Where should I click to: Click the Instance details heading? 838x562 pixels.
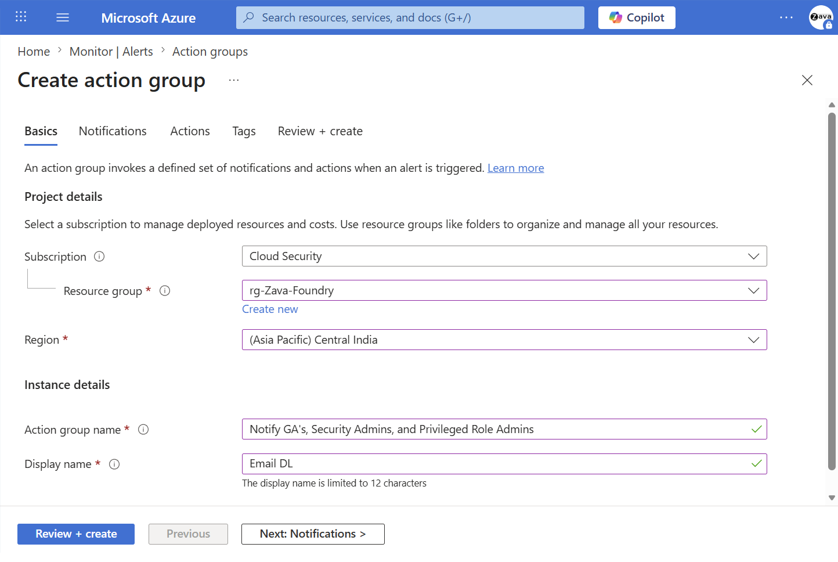point(67,385)
